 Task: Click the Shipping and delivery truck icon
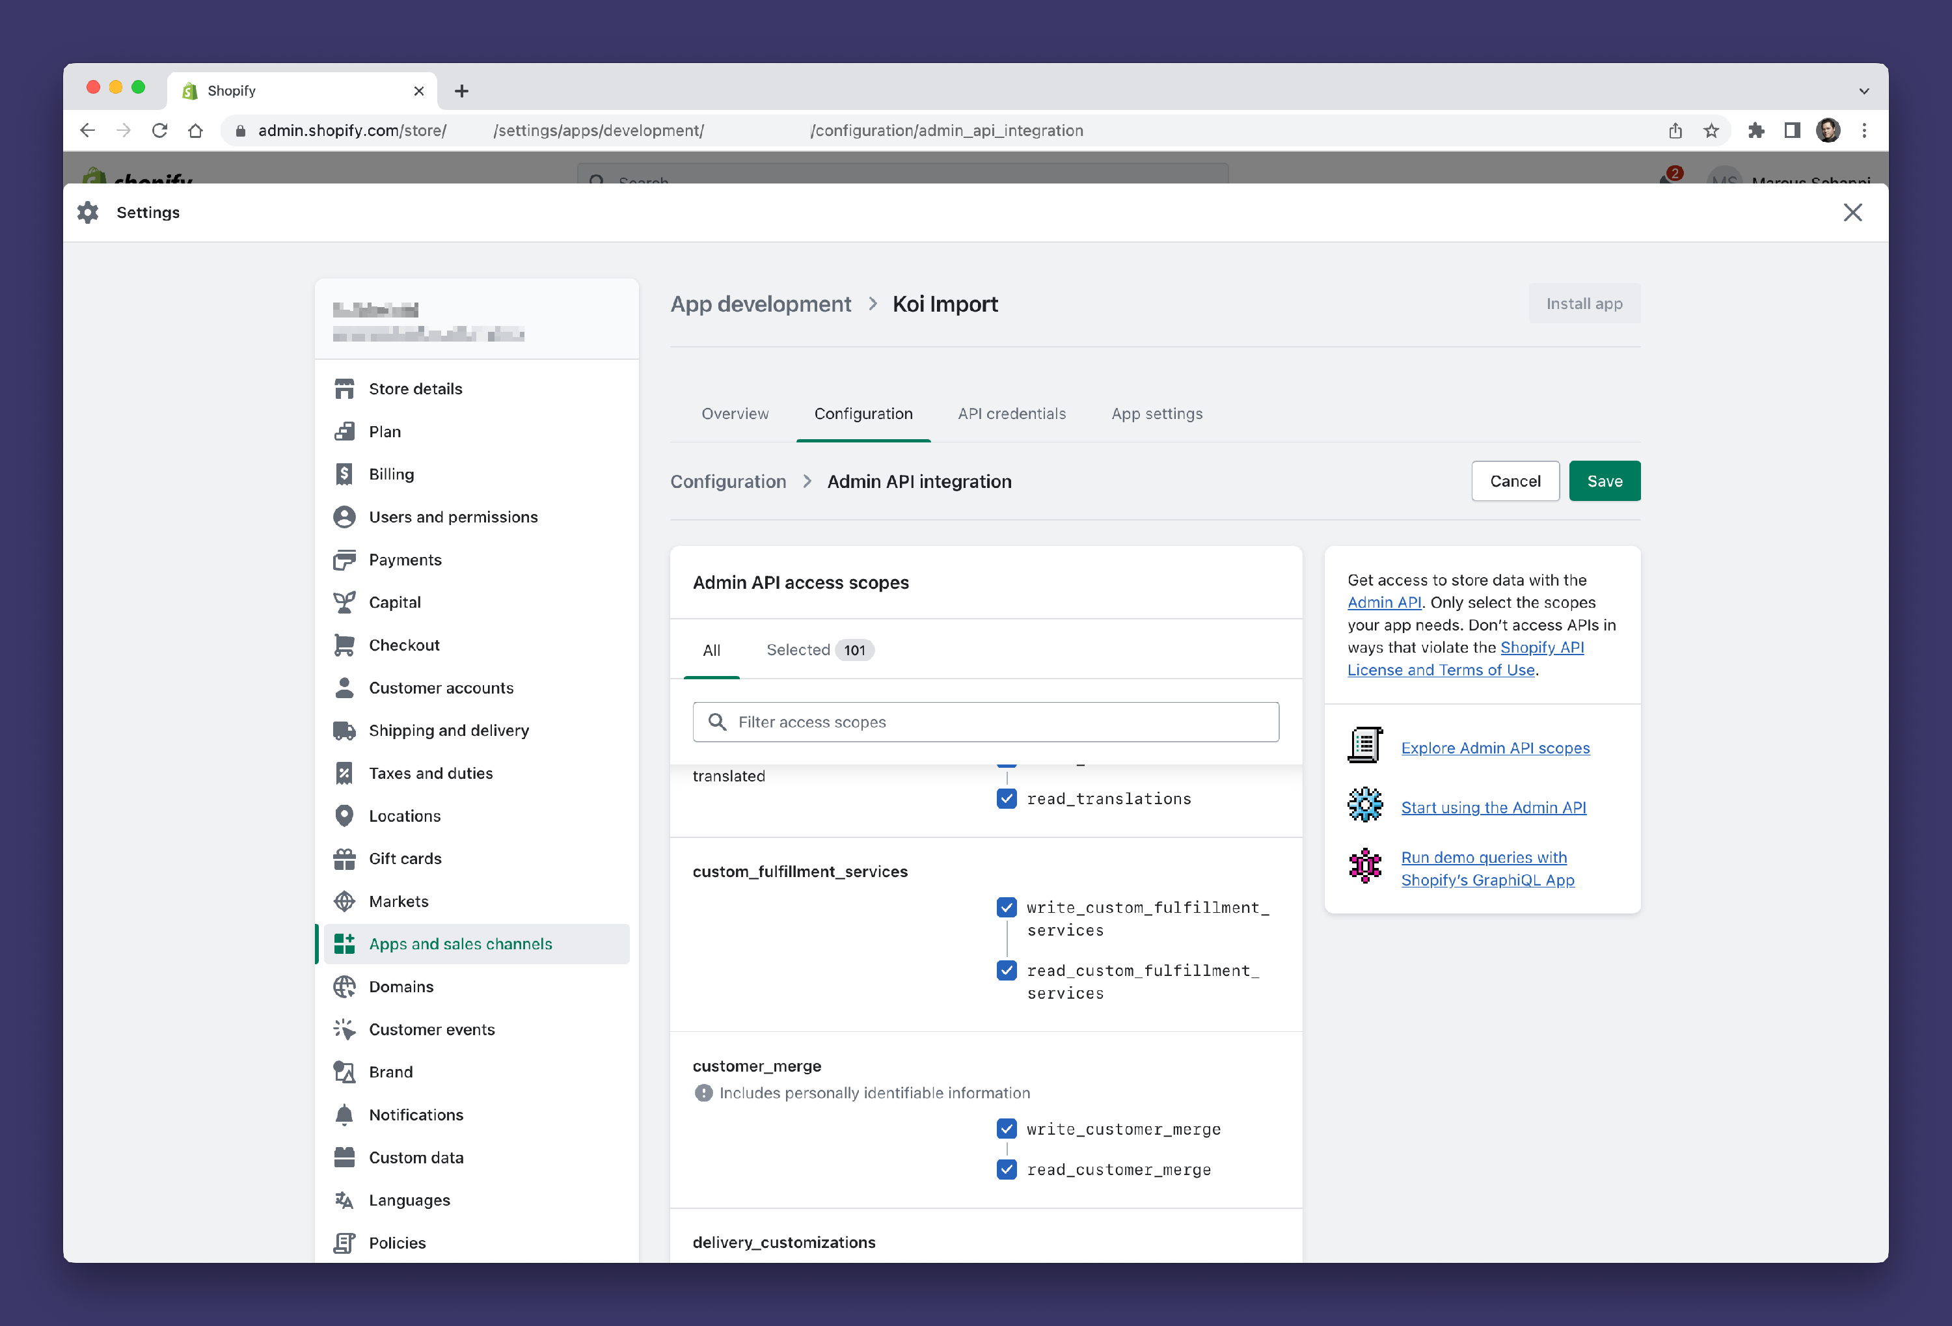[x=344, y=731]
